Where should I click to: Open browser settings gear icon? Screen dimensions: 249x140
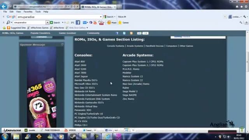(246, 7)
